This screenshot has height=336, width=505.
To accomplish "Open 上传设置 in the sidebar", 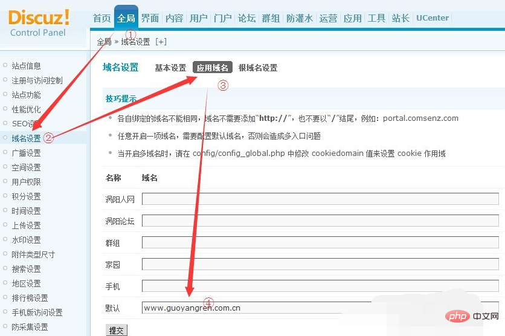I will coord(26,225).
